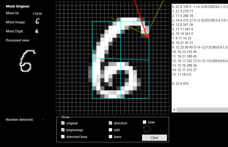228x147 pixels.
Task: Click the Mnist Id value 11610
Action: pos(37,13)
